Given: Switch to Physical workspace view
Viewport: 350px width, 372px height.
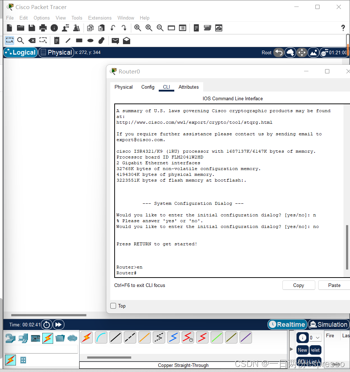Looking at the screenshot, I should 56,52.
